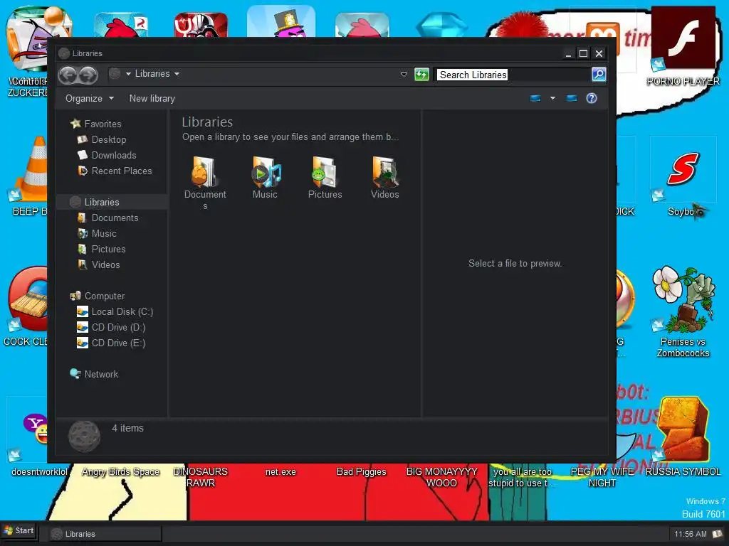Select Downloads under Favorites
Screen dimensions: 729x546
(113, 155)
